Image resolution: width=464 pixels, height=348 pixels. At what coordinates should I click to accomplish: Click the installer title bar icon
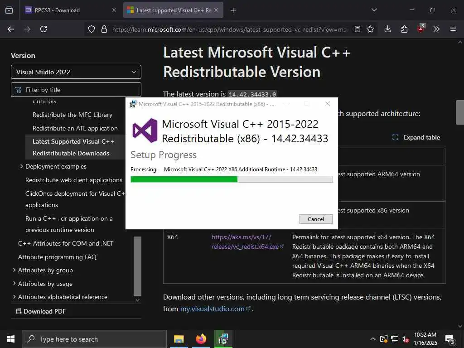(x=133, y=104)
